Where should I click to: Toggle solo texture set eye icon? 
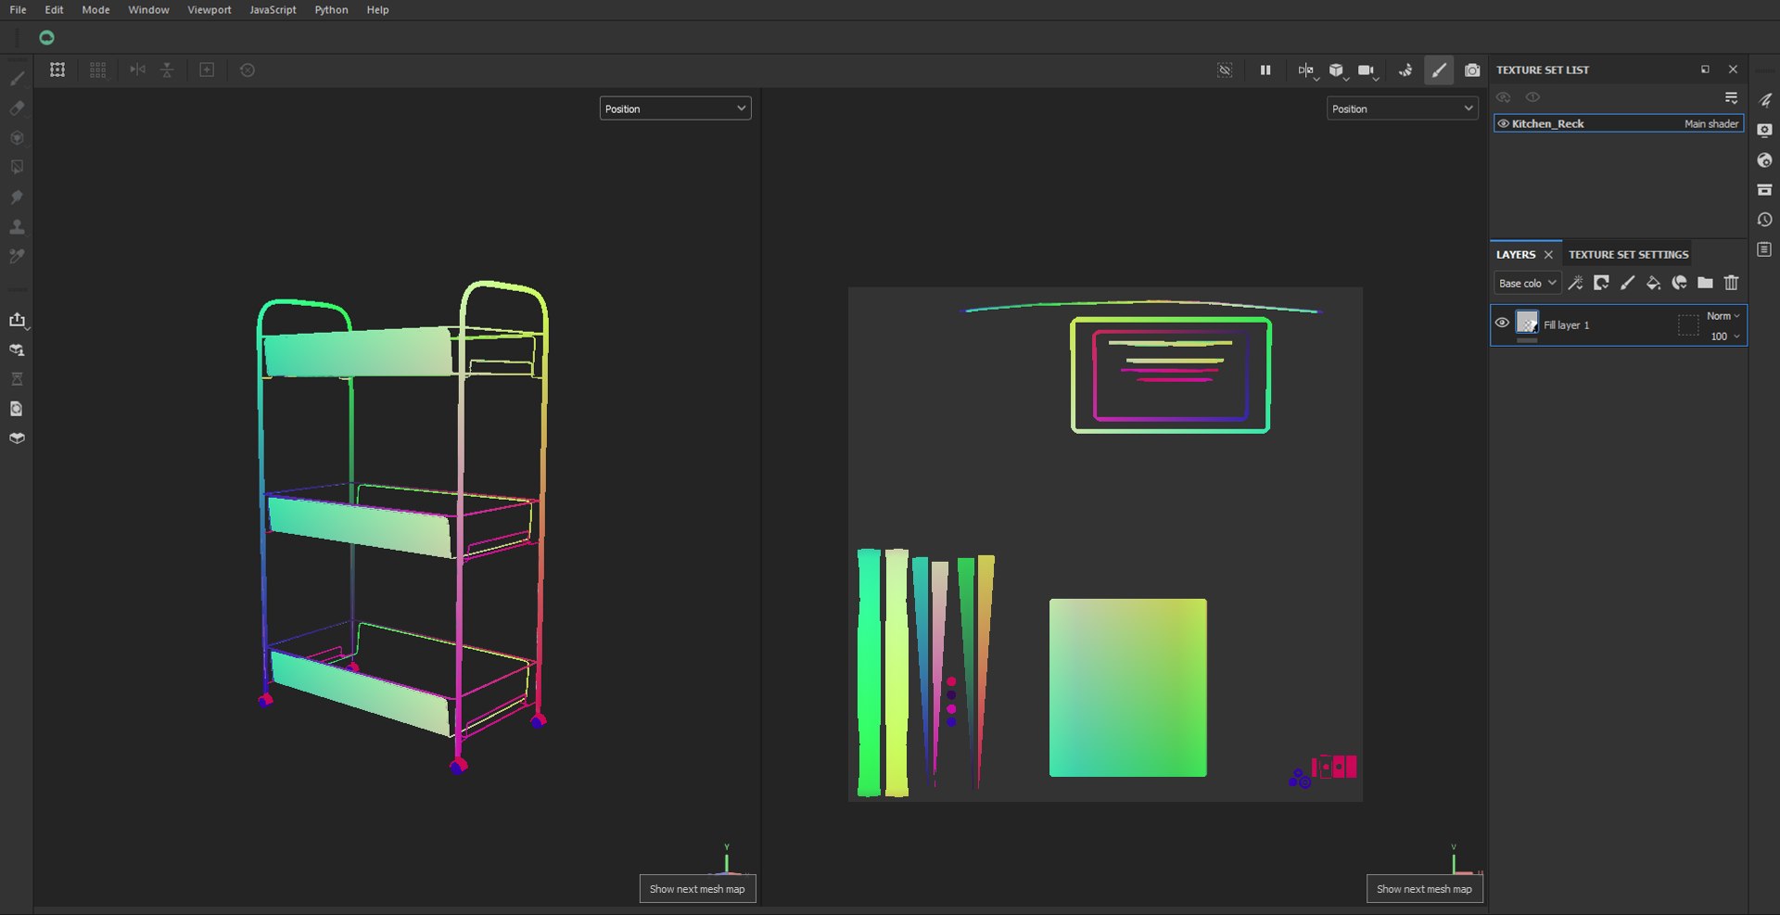(x=1532, y=97)
